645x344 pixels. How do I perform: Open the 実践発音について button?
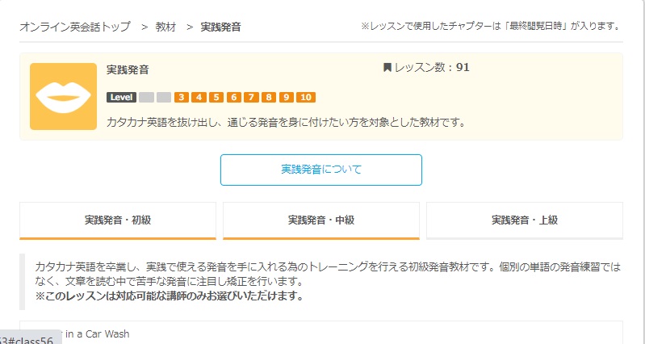pos(321,170)
